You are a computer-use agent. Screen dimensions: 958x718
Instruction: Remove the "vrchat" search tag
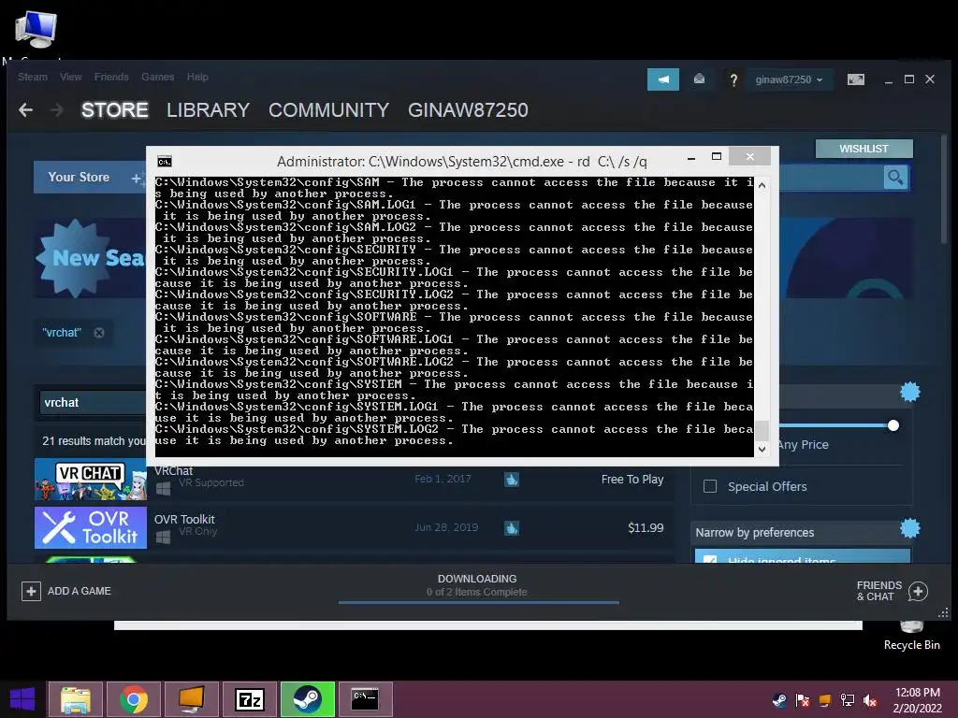click(99, 333)
